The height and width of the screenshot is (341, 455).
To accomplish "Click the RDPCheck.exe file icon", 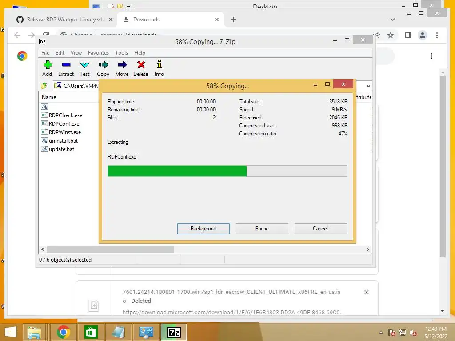I will [44, 115].
